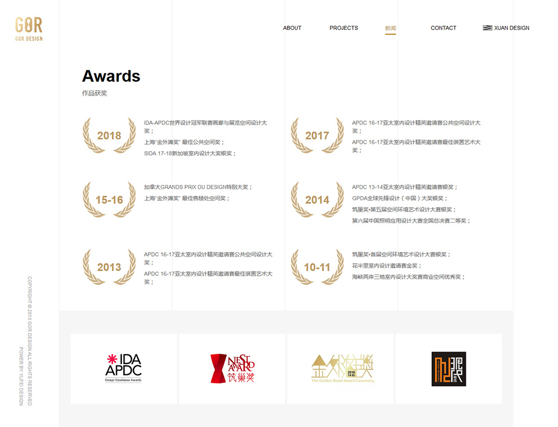Select the 15-16 laurel wreath icon

[109, 200]
